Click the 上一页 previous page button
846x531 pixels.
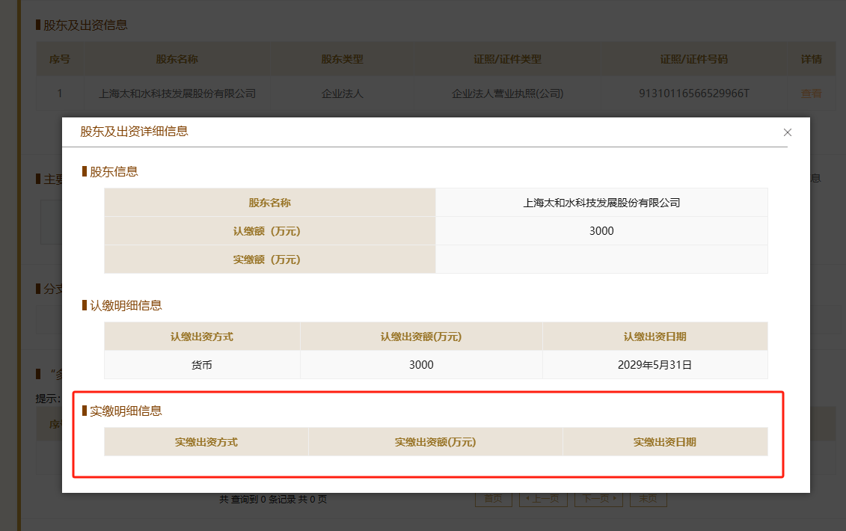click(543, 499)
